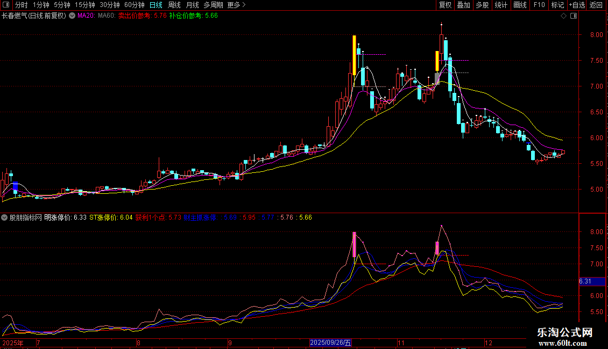The width and height of the screenshot is (608, 349).
Task: Toggle the right info panel icon
Action: pos(574,16)
